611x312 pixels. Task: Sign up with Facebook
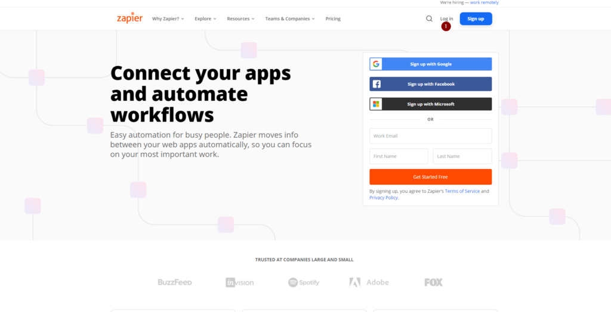point(431,84)
